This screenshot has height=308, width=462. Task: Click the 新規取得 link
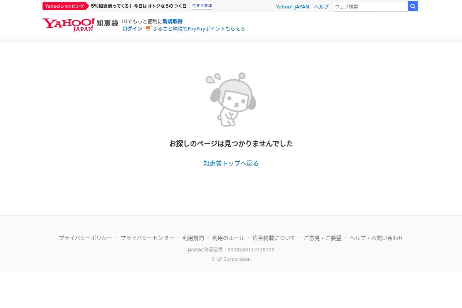(172, 22)
